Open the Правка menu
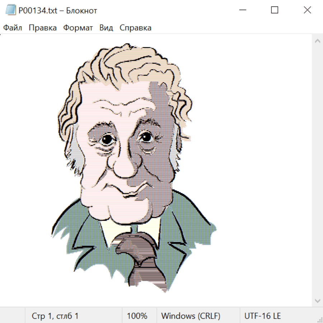 43,28
